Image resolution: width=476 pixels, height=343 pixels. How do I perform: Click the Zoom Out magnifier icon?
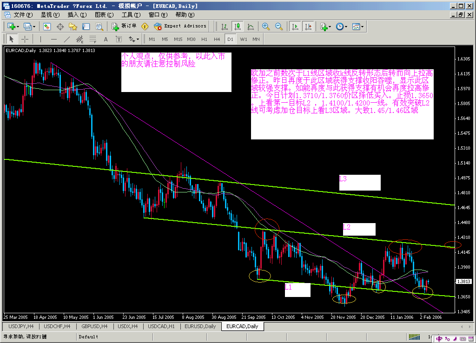[278, 26]
